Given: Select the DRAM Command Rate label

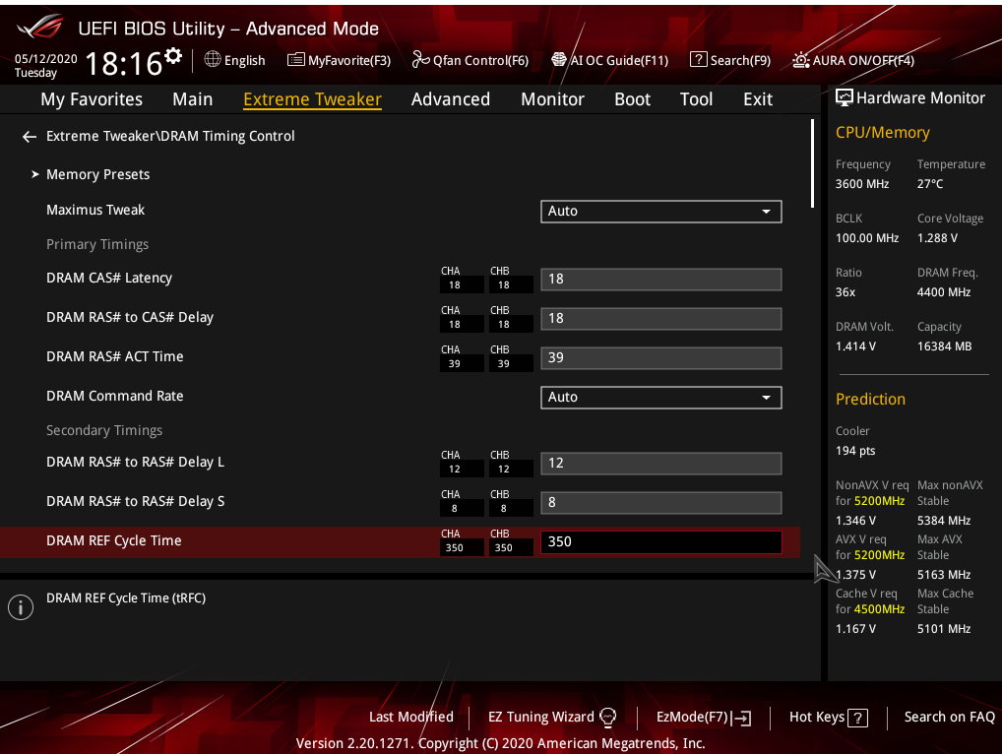Looking at the screenshot, I should click(x=114, y=396).
